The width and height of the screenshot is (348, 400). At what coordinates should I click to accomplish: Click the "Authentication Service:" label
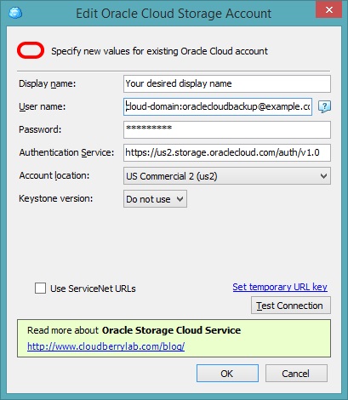click(66, 152)
